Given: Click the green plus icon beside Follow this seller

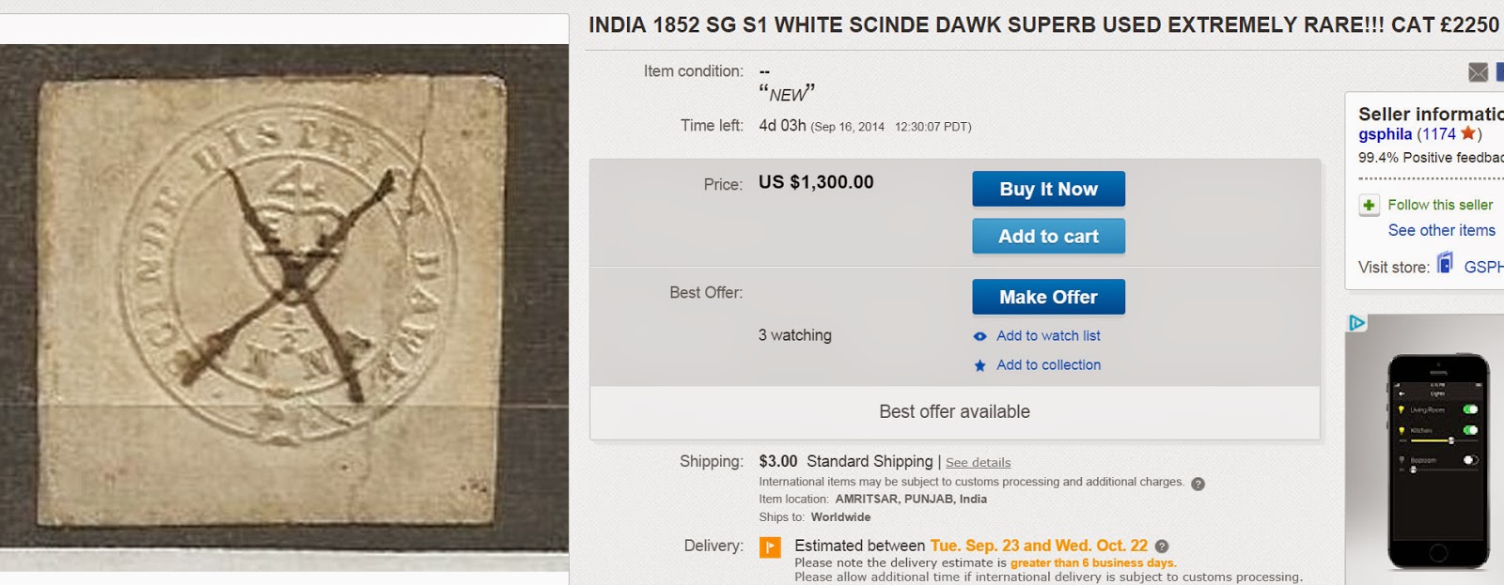Looking at the screenshot, I should coord(1368,204).
